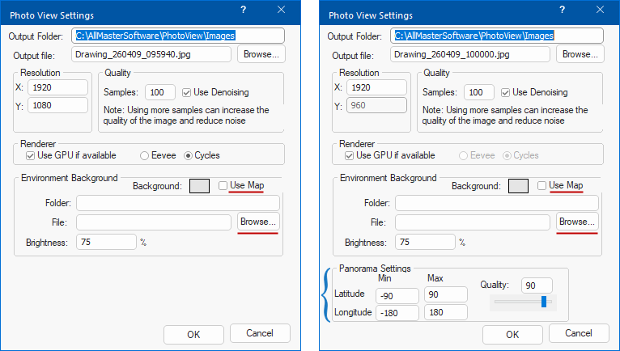Click the Brightness field in right dialog
Screen dimensions: 620x351
pyautogui.click(x=425, y=242)
